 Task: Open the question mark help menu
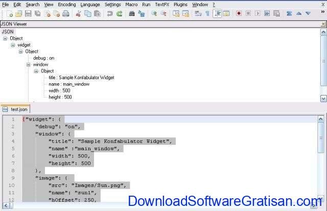click(x=214, y=5)
